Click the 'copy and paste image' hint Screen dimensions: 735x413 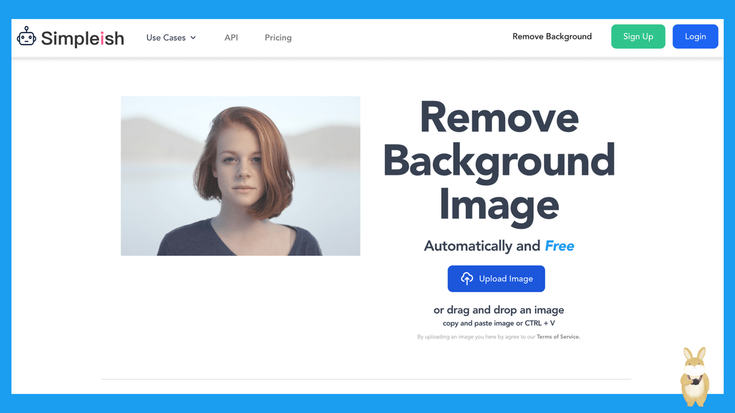[x=498, y=324]
